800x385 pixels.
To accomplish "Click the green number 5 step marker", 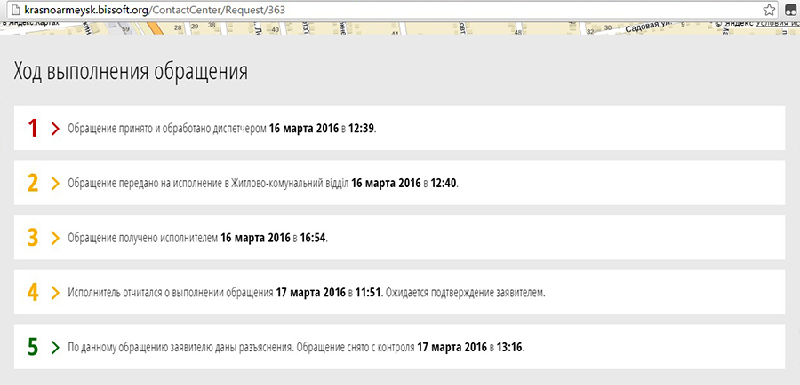I will (x=33, y=347).
